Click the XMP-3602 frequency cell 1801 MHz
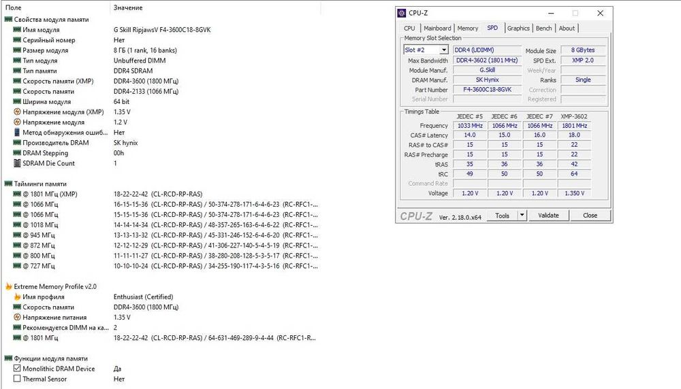 [574, 126]
